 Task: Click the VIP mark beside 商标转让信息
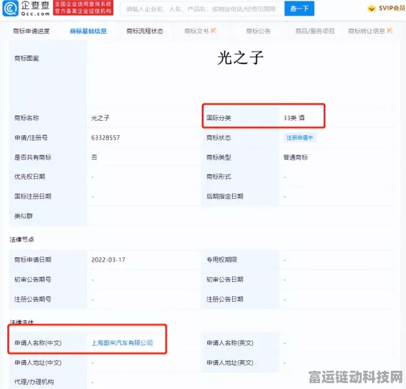click(x=390, y=31)
